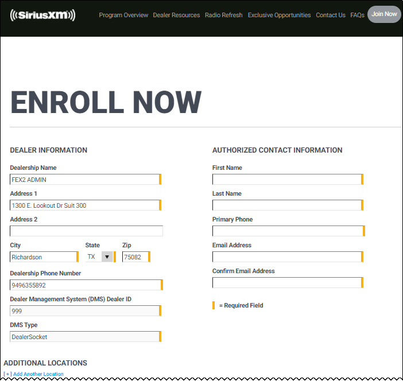The image size is (403, 381).
Task: Click the Primary Phone input field
Action: point(289,231)
